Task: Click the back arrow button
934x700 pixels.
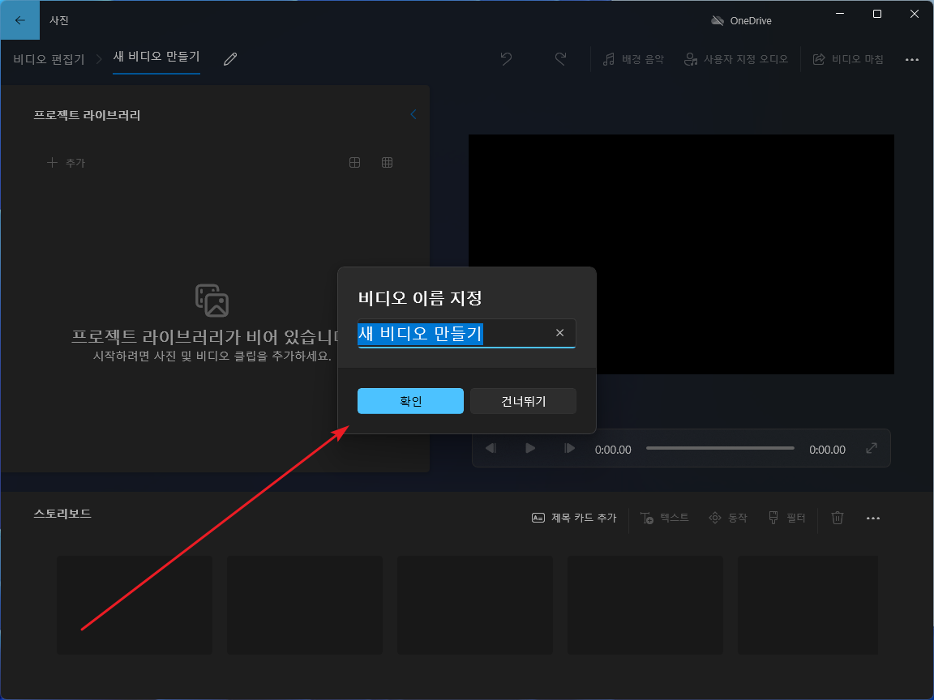Action: (19, 20)
